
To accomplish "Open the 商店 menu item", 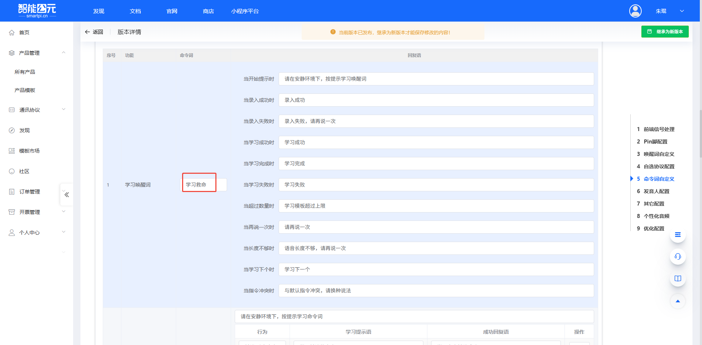I will point(208,11).
